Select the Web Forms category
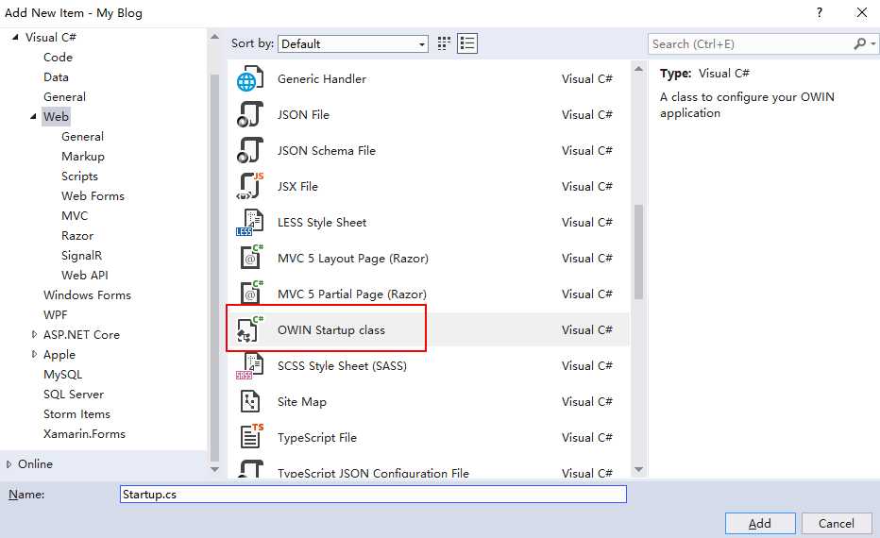The image size is (880, 538). coord(93,195)
